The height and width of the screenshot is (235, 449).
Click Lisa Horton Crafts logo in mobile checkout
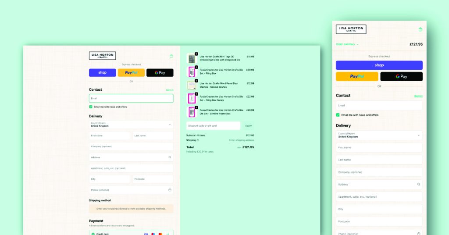[351, 29]
